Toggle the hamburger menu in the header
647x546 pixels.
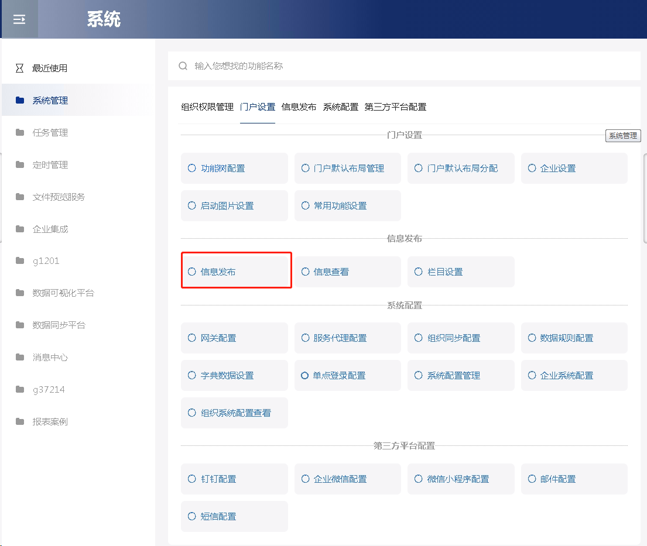click(x=19, y=19)
